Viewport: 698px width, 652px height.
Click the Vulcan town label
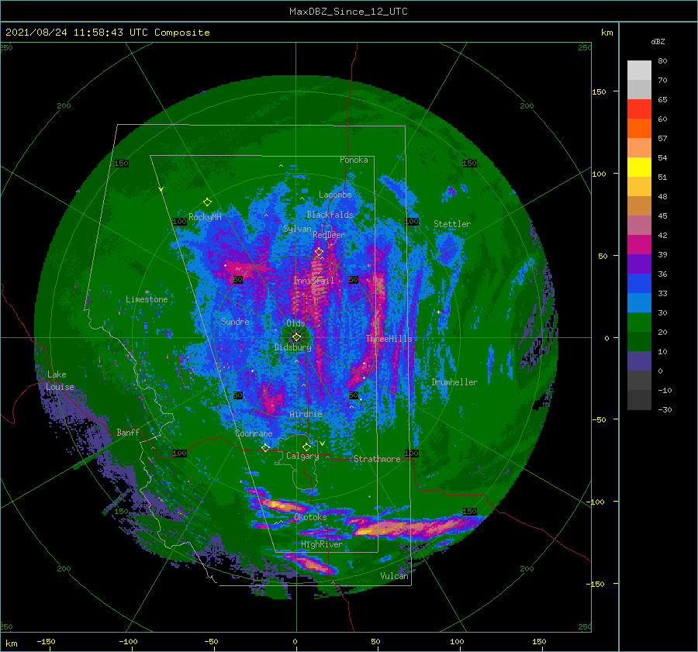pyautogui.click(x=394, y=576)
